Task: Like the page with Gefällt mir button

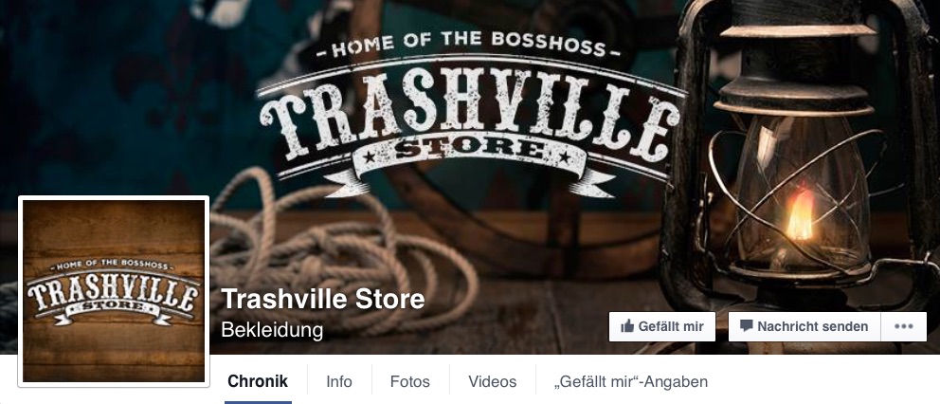Action: [x=661, y=326]
